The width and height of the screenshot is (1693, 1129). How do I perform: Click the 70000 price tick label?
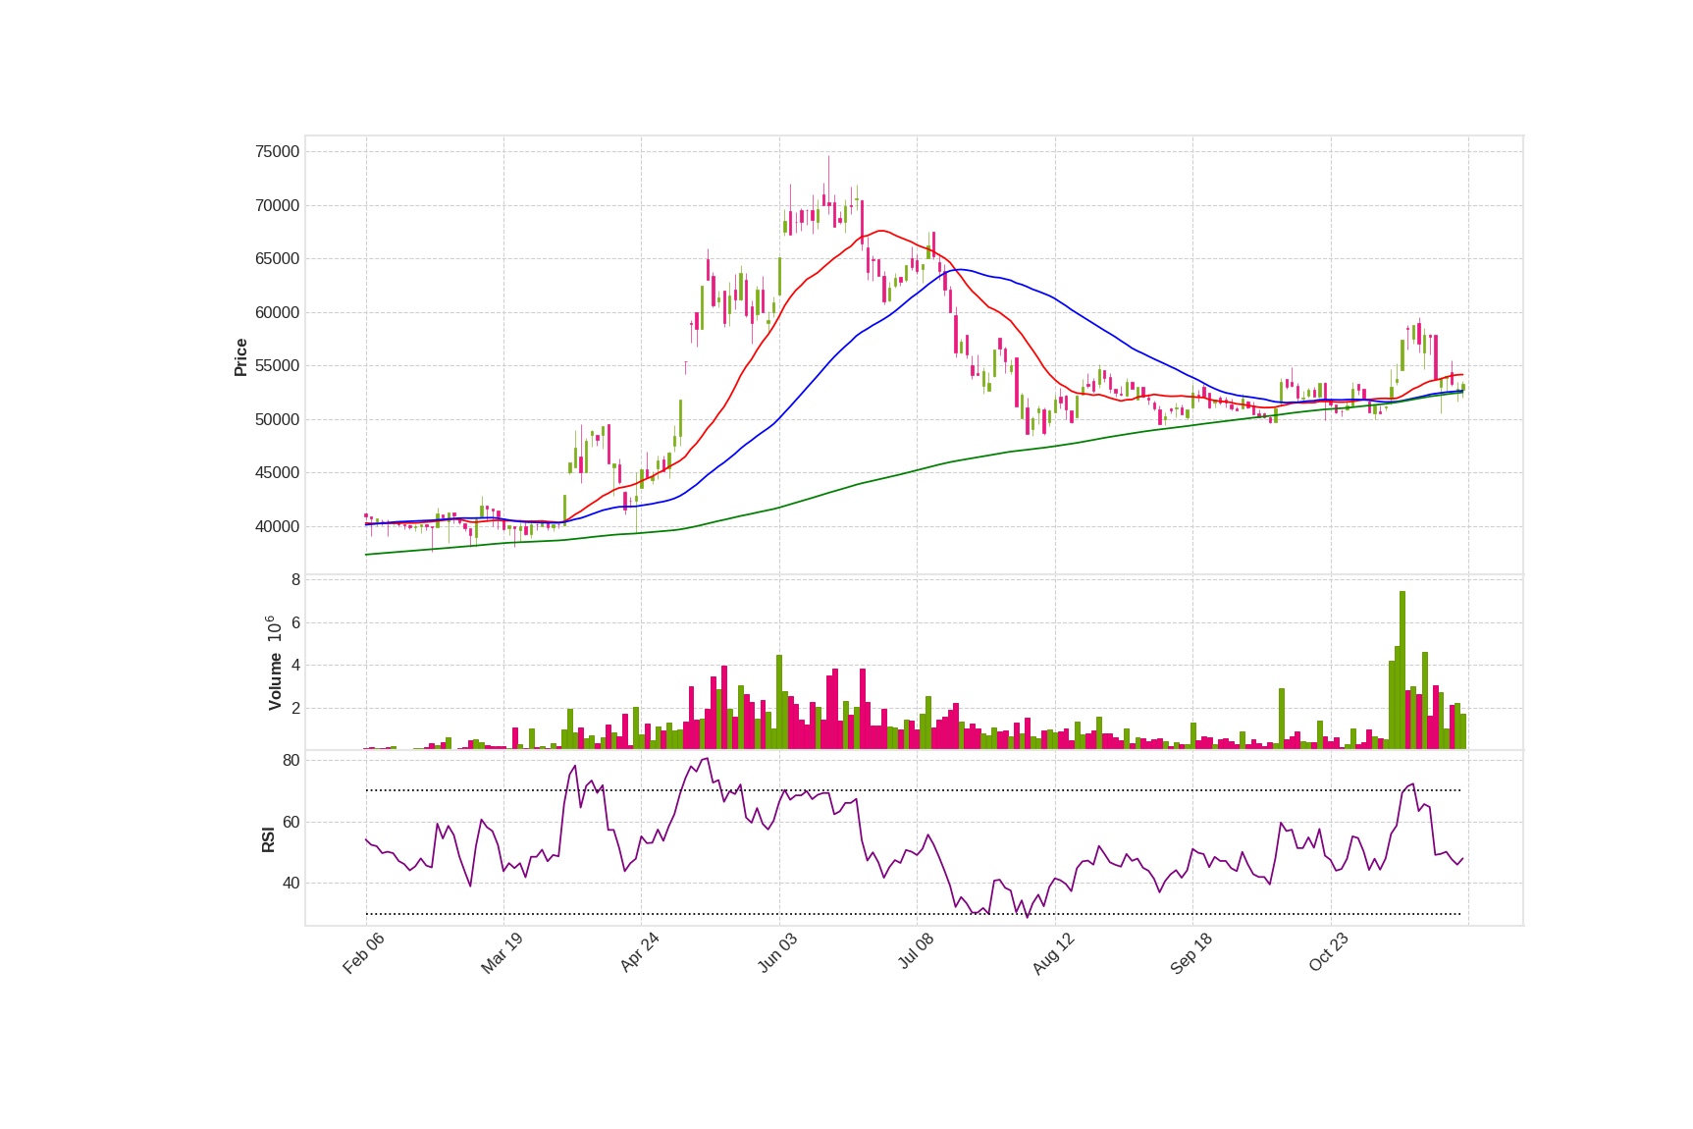pyautogui.click(x=277, y=205)
